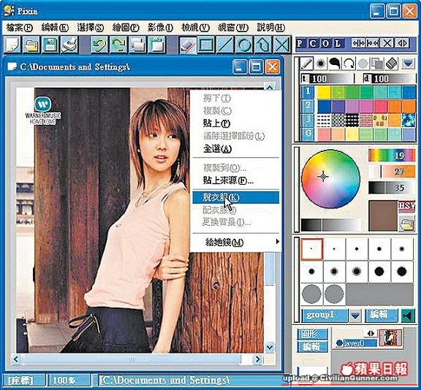421x390 pixels.
Task: Click the green speaker icon beside group1
Action: pyautogui.click(x=408, y=316)
